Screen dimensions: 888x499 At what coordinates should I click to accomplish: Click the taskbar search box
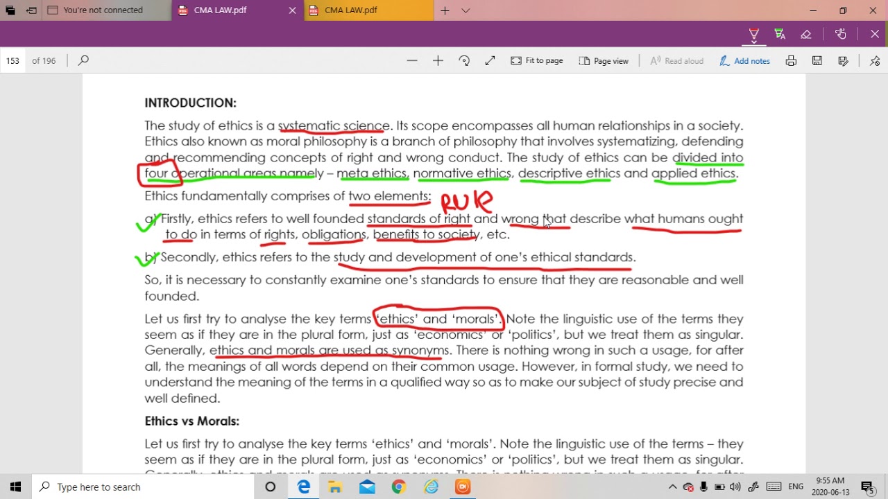click(144, 487)
